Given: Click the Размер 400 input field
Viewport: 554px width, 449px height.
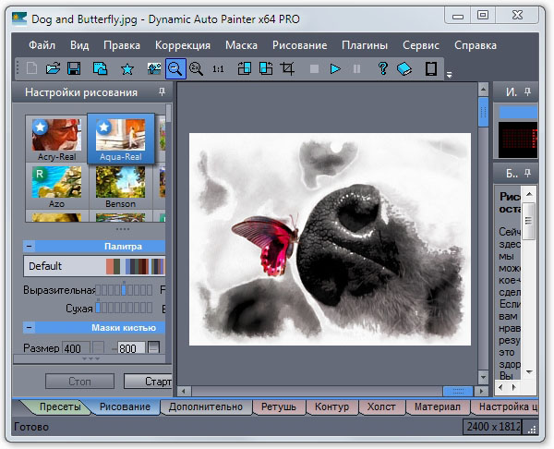Looking at the screenshot, I should point(75,348).
